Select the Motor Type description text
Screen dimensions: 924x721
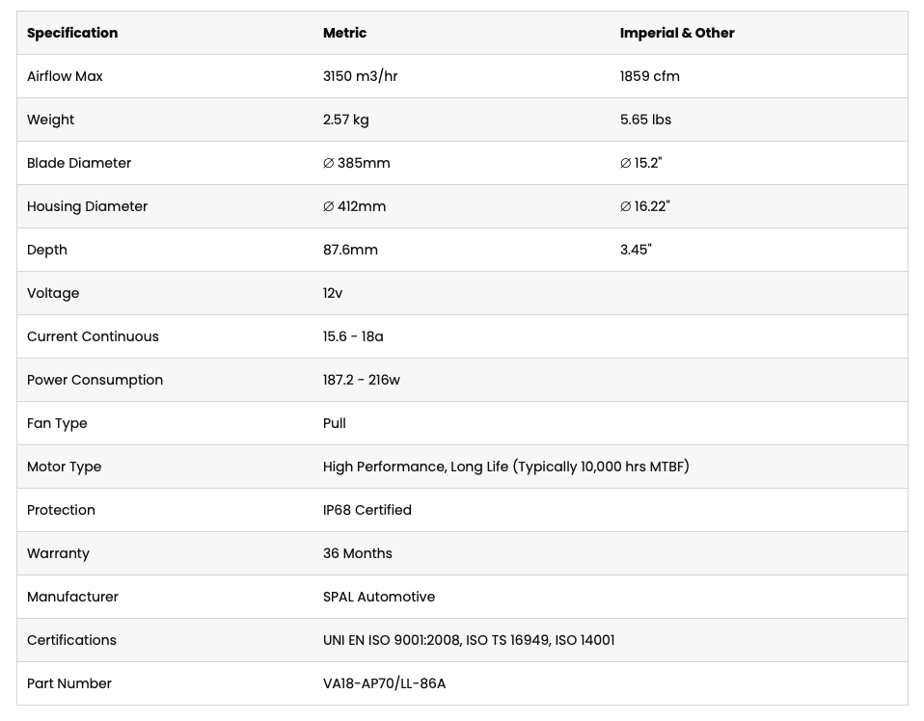click(x=505, y=467)
